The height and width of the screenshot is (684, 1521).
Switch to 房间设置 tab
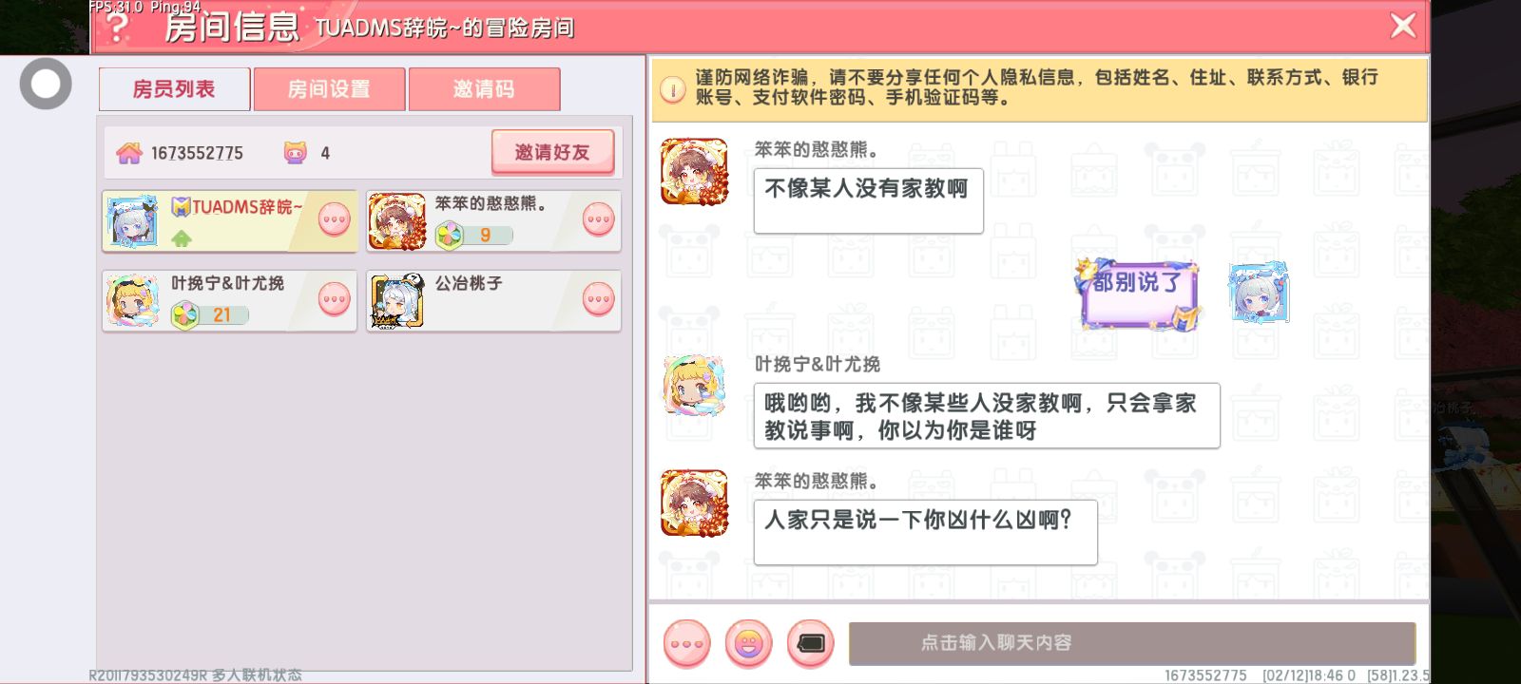[x=329, y=89]
